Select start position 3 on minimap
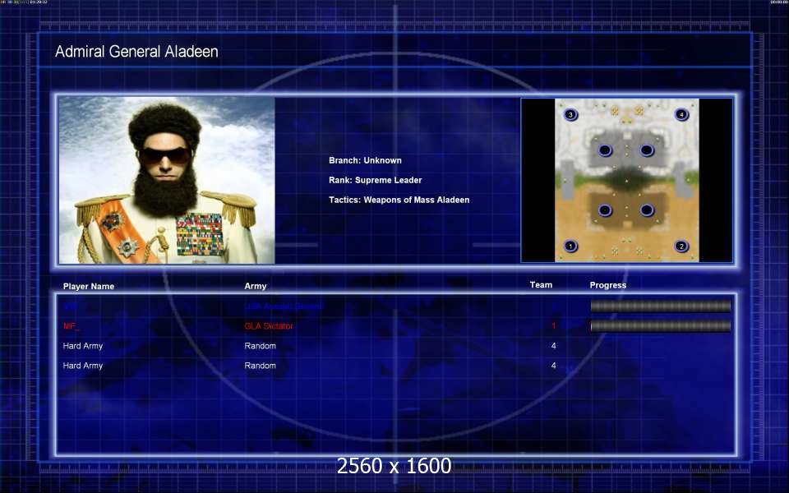 click(570, 114)
